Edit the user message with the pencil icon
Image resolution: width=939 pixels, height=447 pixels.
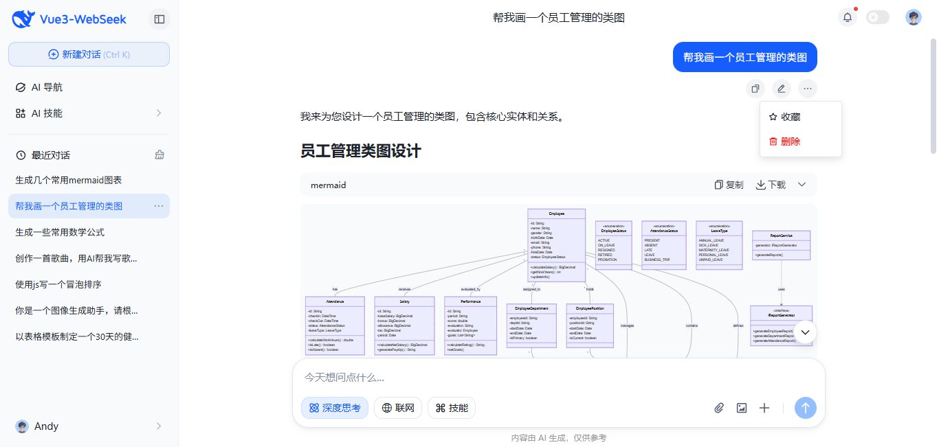pyautogui.click(x=780, y=89)
